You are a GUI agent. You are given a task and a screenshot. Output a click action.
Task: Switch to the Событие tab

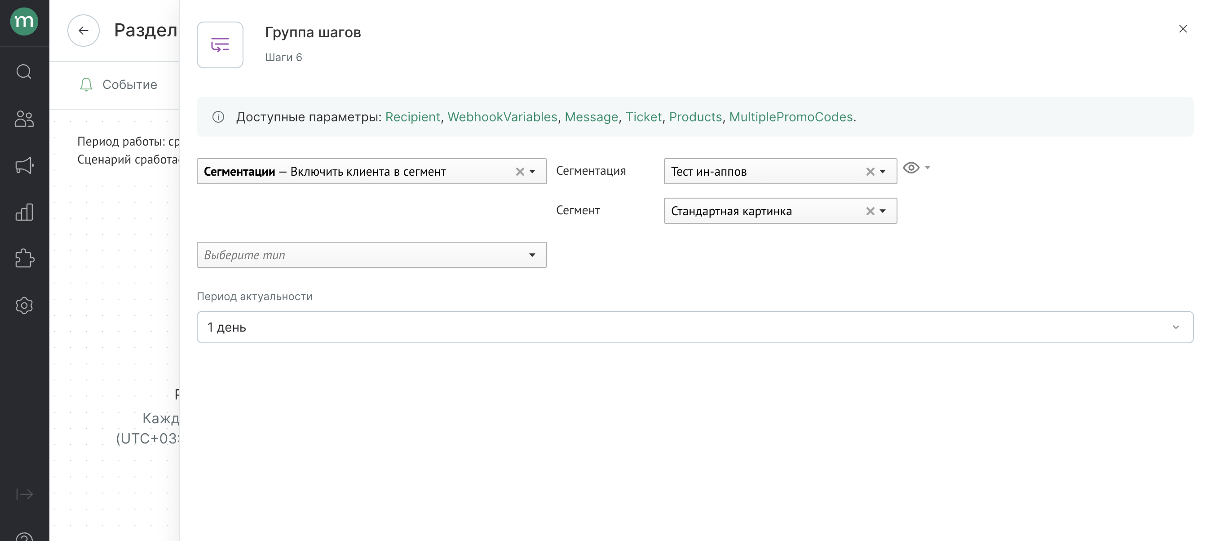pyautogui.click(x=119, y=84)
